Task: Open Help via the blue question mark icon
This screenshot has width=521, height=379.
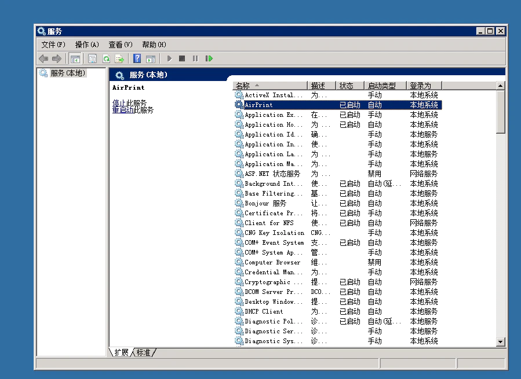Action: click(x=137, y=58)
